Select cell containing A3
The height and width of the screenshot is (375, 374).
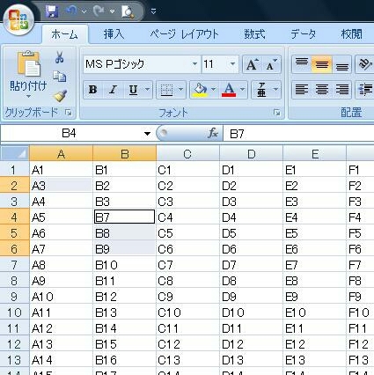click(x=61, y=186)
